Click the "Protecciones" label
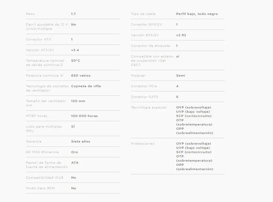This screenshot has height=202, width=273. (x=143, y=144)
